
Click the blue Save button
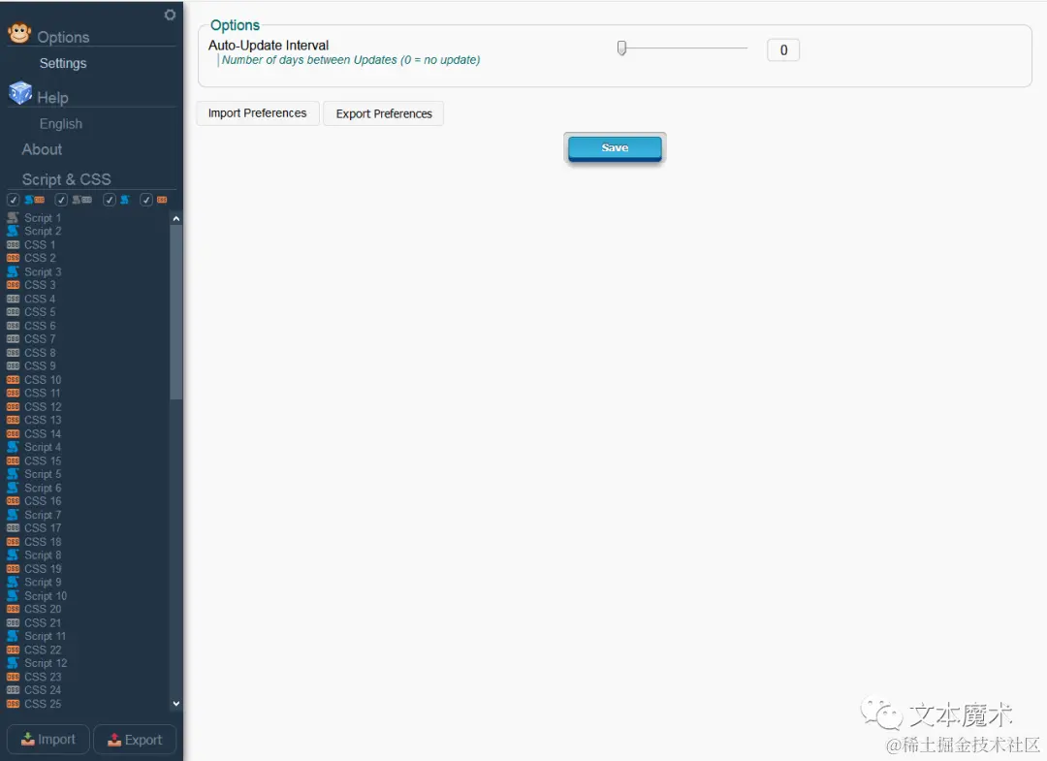tap(615, 148)
